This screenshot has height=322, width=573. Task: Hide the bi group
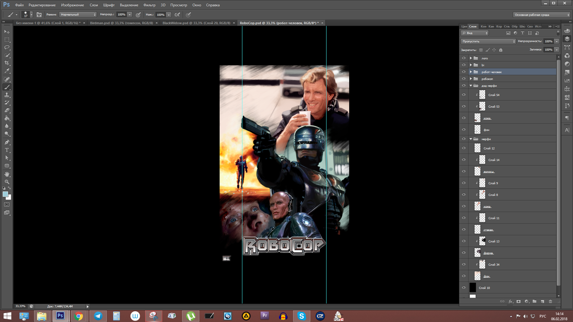click(464, 65)
